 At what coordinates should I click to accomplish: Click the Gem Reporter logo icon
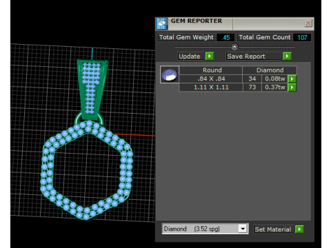coord(161,23)
